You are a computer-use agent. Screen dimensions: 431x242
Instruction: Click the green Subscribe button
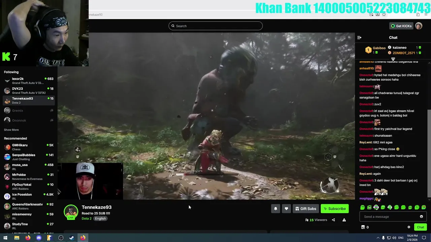tap(335, 209)
